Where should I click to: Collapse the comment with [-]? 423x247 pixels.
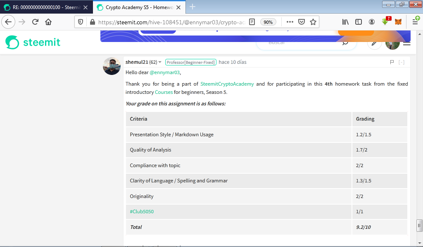402,62
